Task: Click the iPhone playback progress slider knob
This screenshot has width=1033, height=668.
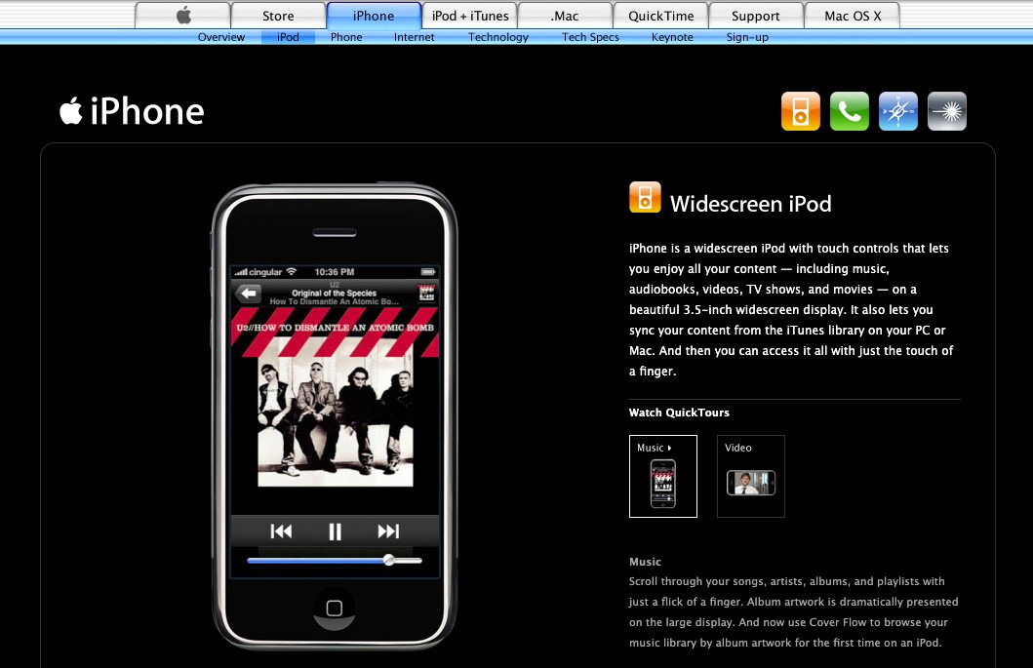Action: pyautogui.click(x=388, y=560)
